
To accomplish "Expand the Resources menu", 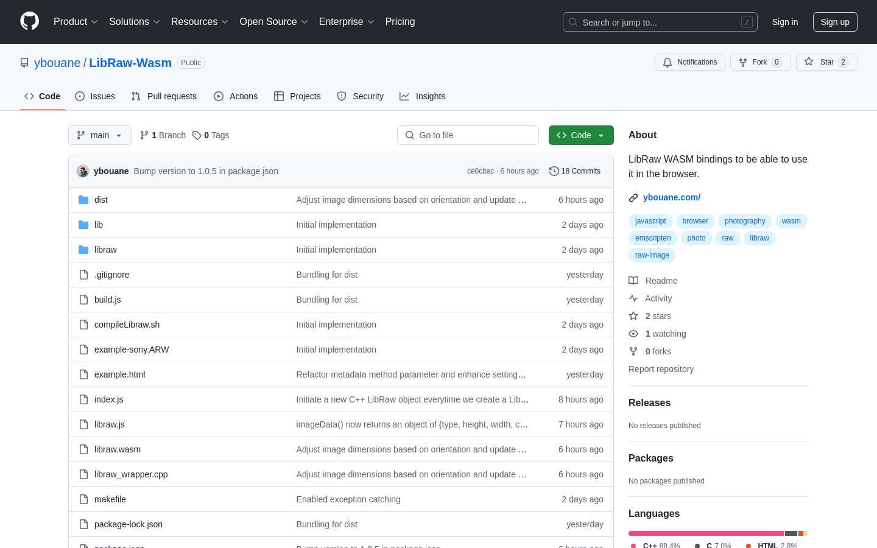I will 200,22.
